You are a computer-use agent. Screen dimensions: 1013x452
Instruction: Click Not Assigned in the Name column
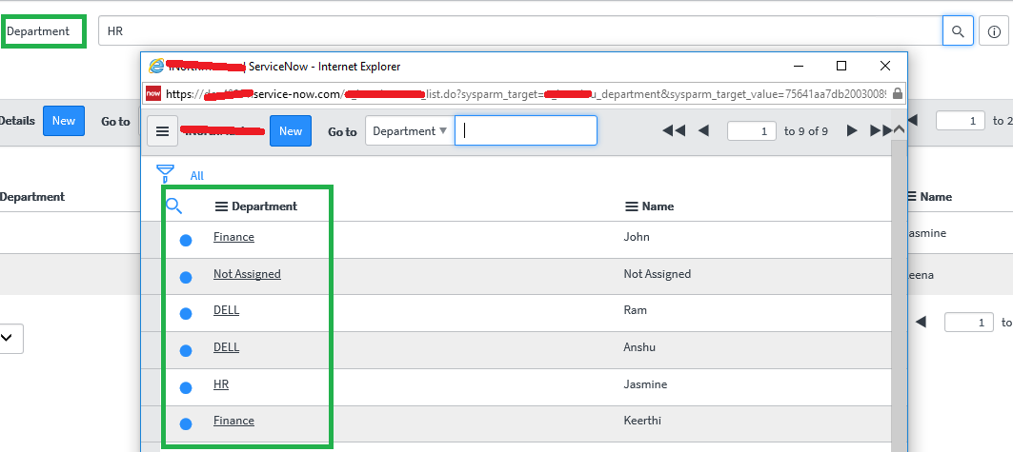click(x=657, y=273)
